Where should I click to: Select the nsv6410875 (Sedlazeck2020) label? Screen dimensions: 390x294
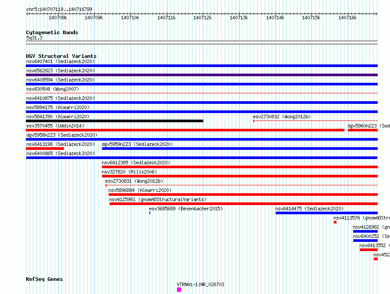pos(60,98)
